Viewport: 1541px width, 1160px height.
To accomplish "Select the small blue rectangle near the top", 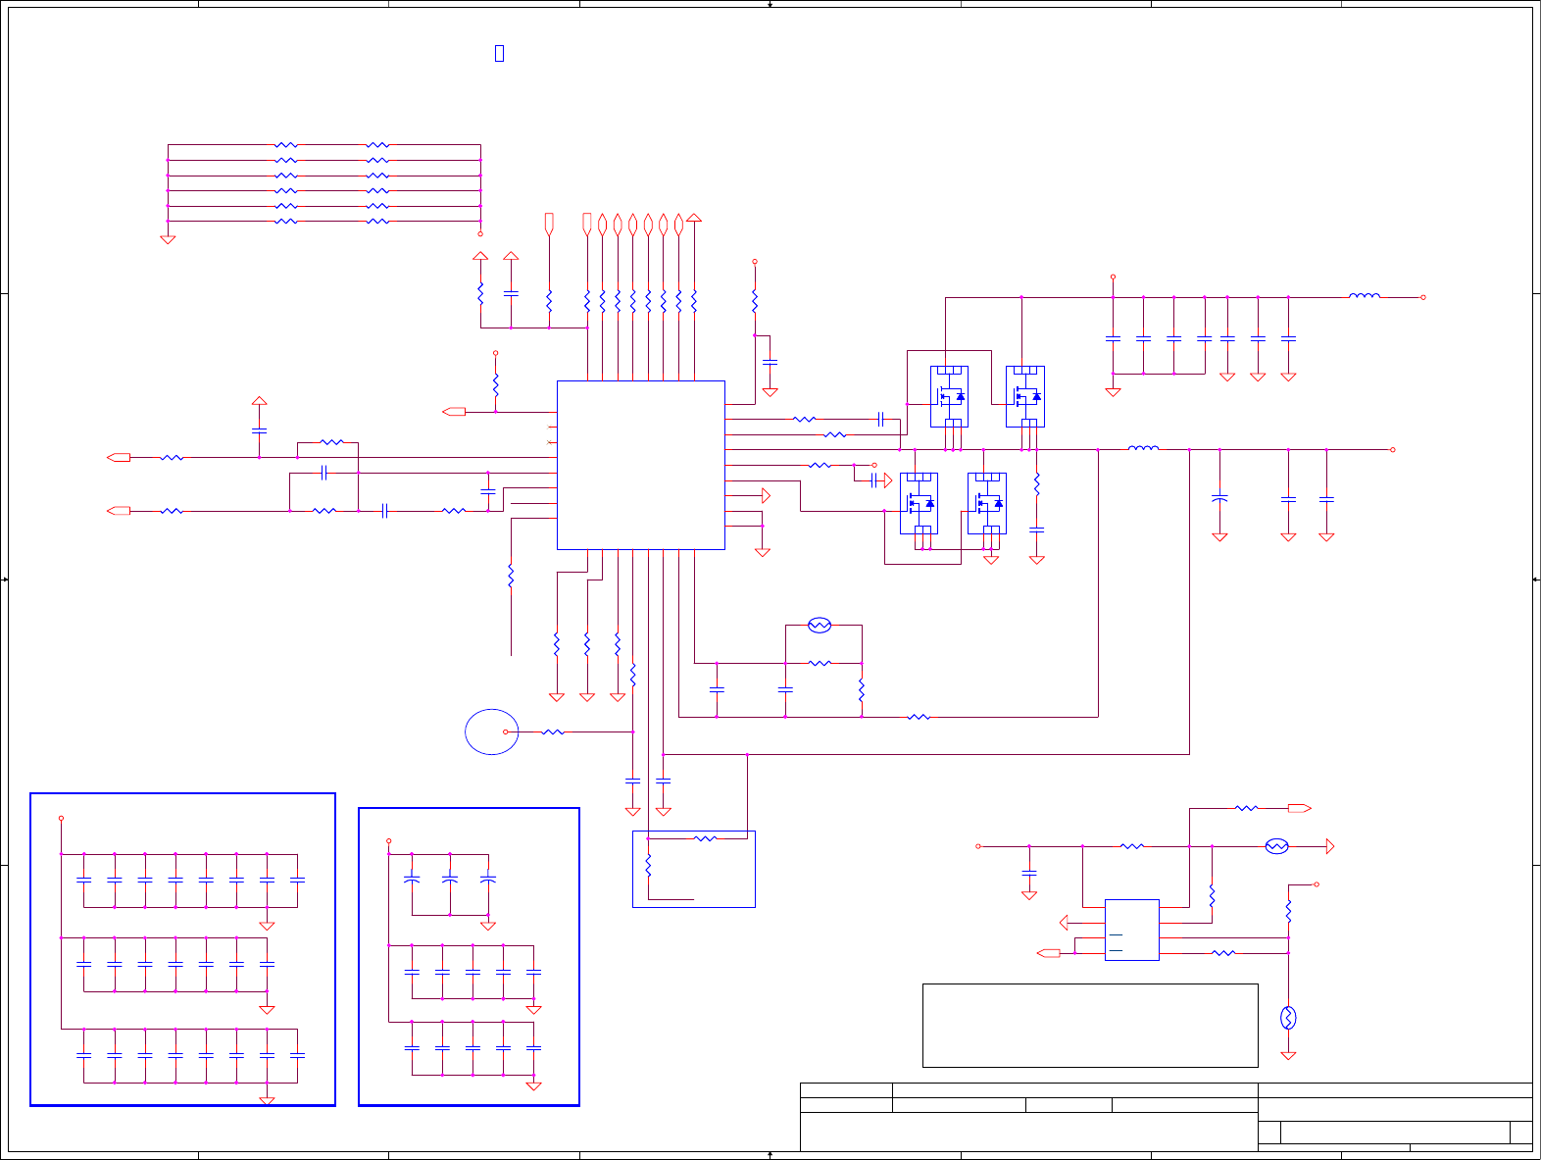I will pyautogui.click(x=499, y=53).
